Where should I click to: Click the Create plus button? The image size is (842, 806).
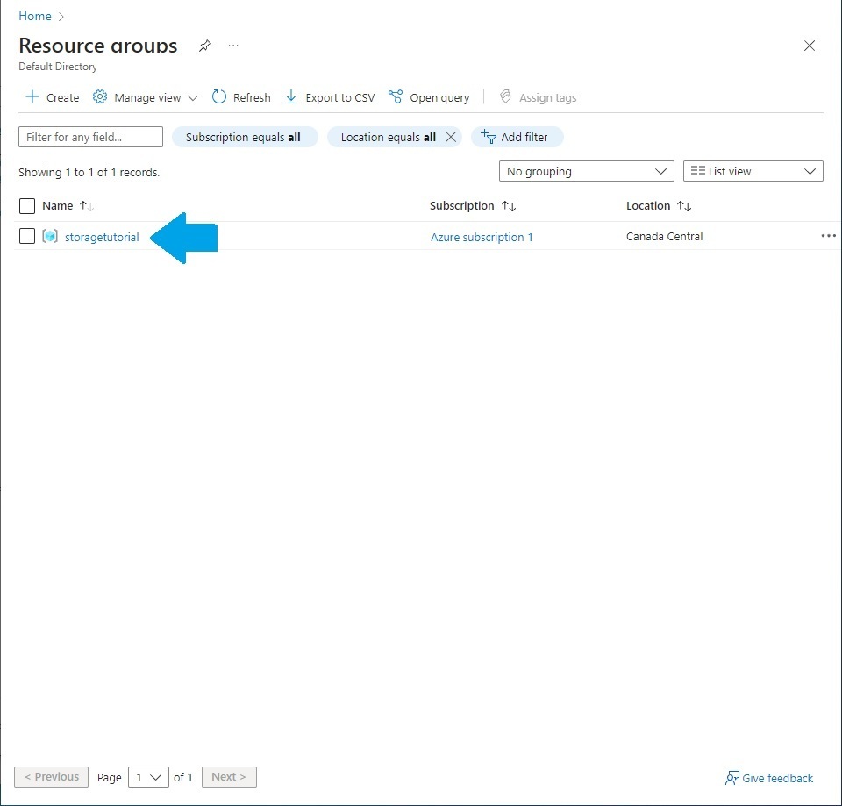click(x=53, y=97)
